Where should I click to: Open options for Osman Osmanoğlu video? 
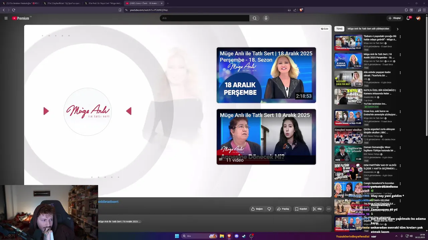click(400, 148)
